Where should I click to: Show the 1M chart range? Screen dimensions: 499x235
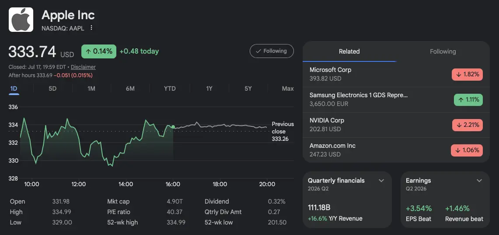(x=91, y=89)
